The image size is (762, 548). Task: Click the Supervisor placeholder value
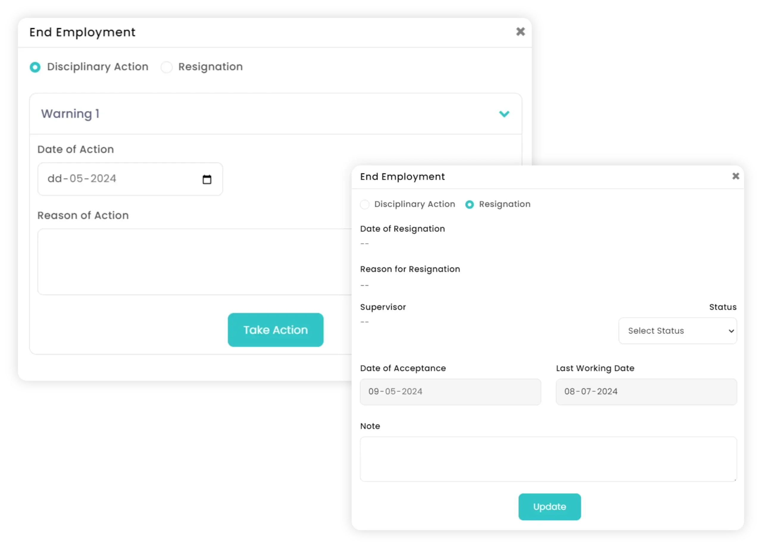point(365,321)
